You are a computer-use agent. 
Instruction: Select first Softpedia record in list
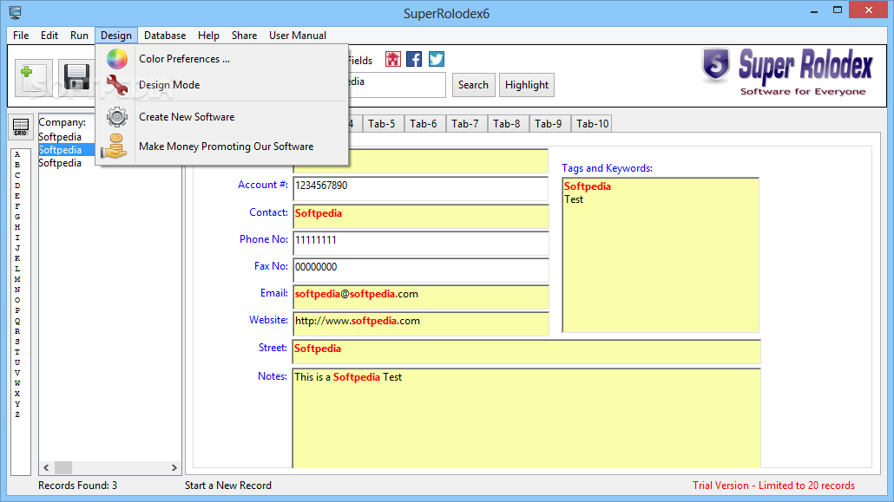(60, 137)
